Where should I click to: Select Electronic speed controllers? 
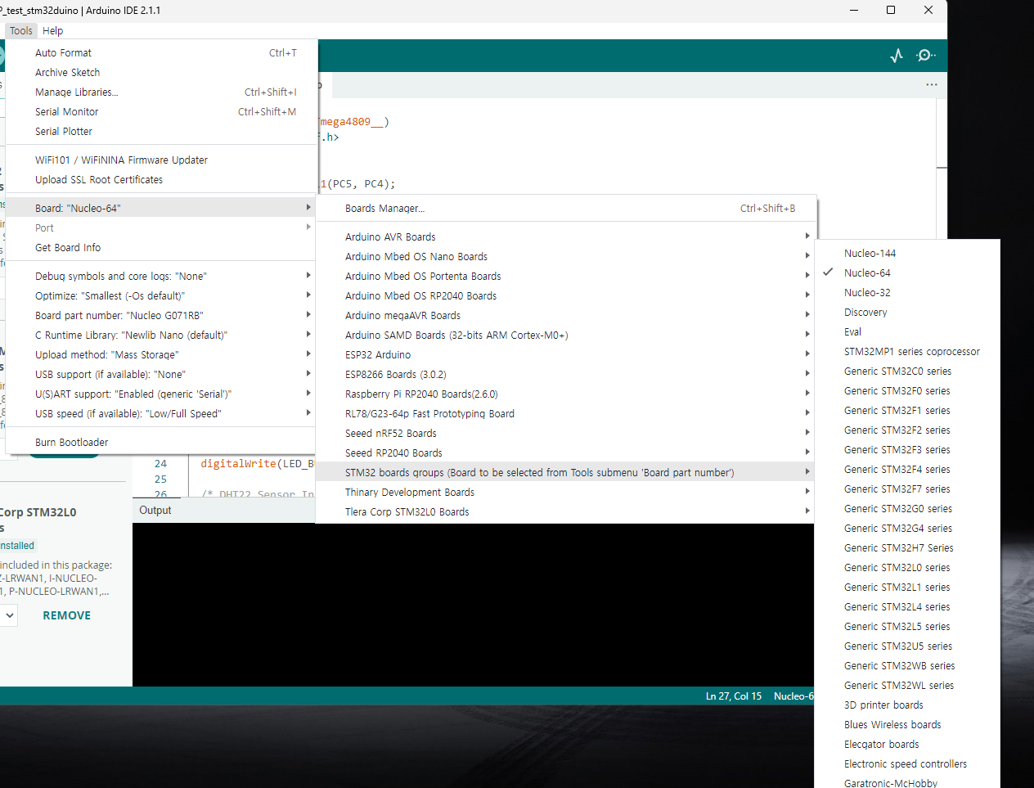point(907,764)
